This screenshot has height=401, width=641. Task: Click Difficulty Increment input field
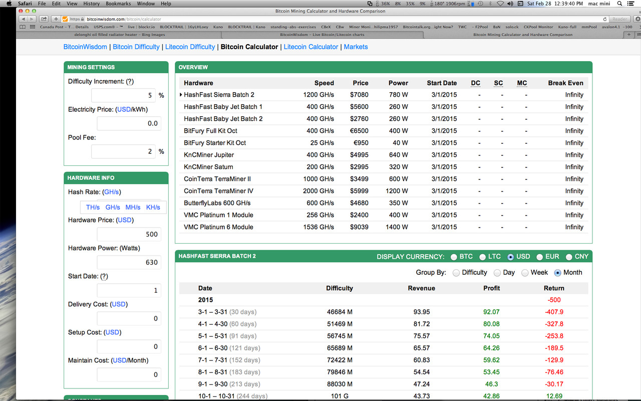[123, 95]
